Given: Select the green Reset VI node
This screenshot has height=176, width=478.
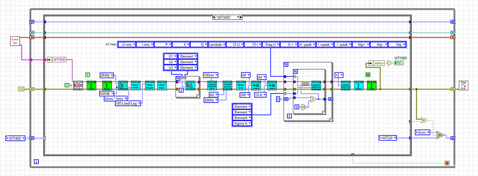Looking at the screenshot, I should click(x=107, y=85).
